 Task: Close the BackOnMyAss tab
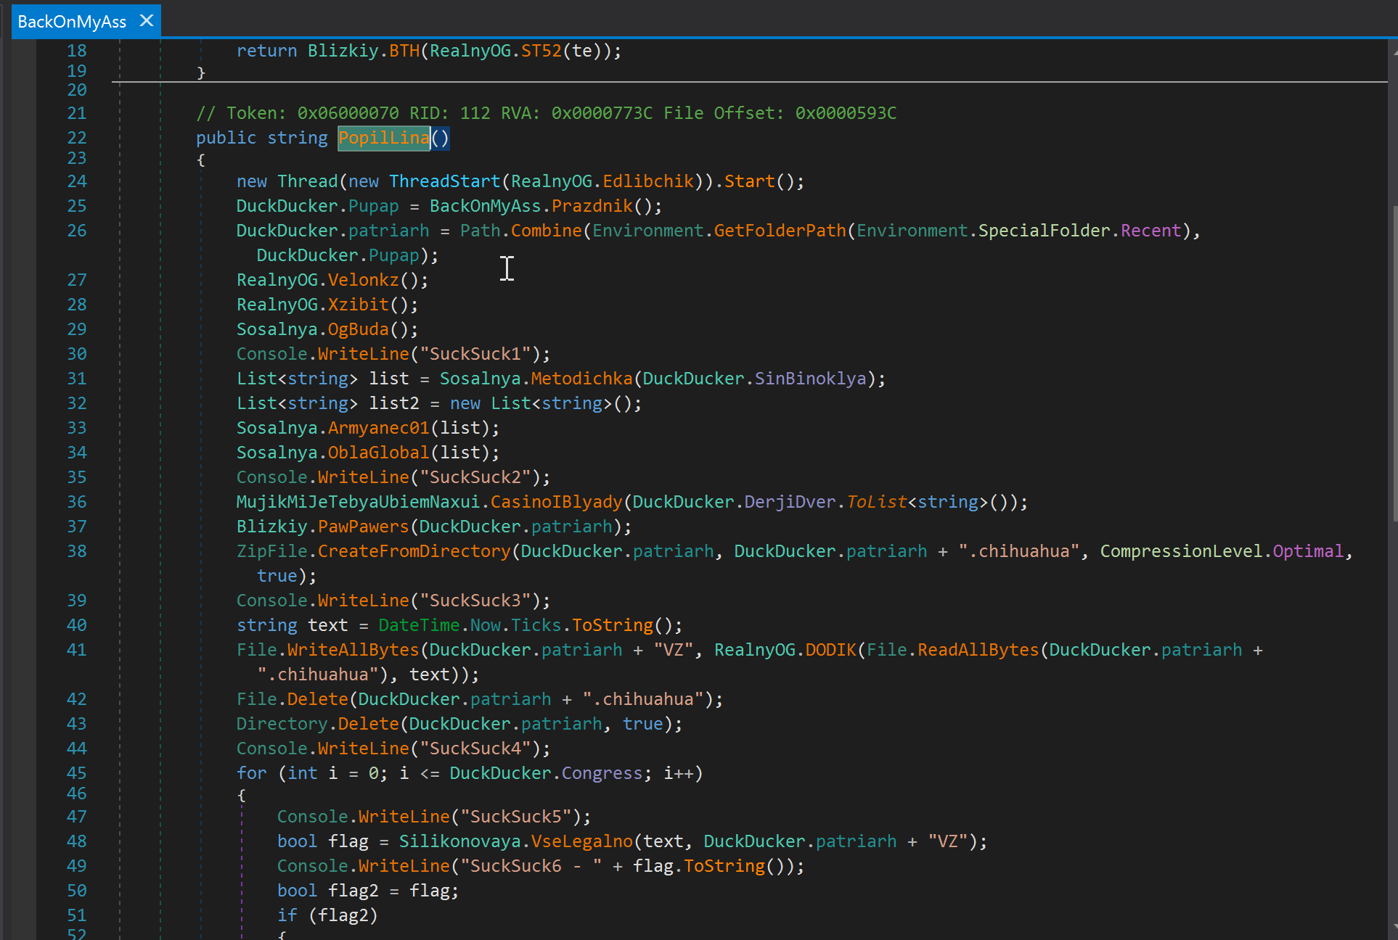(147, 21)
